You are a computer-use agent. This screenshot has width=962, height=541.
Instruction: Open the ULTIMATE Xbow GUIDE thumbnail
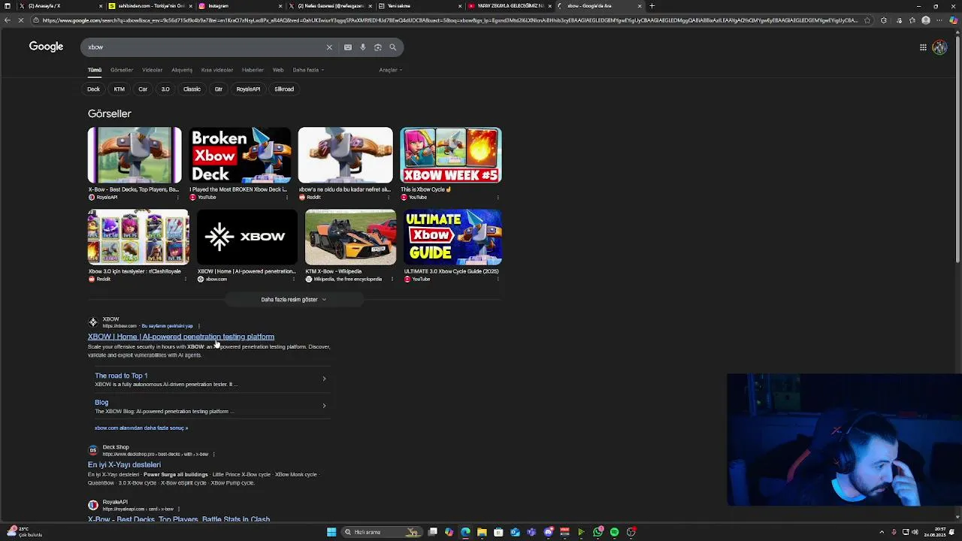(x=452, y=237)
